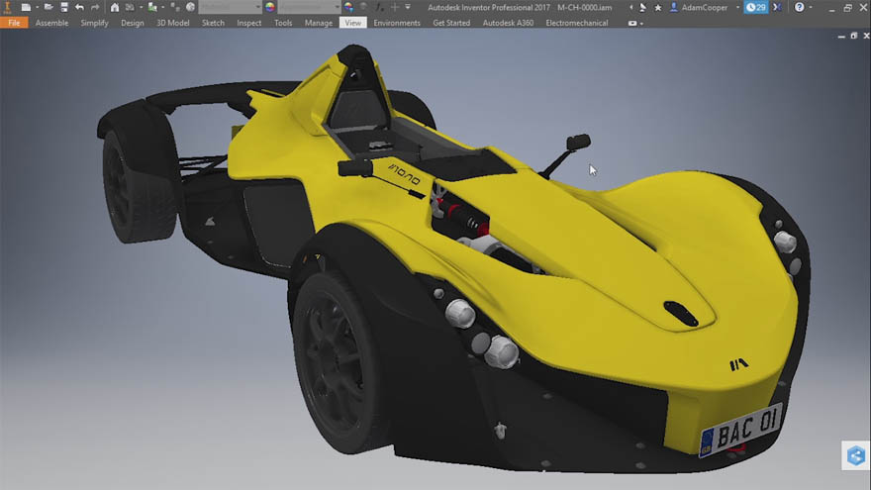Screen dimensions: 871x490
Task: Switch to the Environments tab
Action: [x=397, y=23]
